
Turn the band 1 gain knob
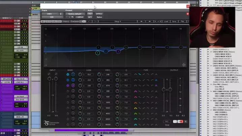80,74
